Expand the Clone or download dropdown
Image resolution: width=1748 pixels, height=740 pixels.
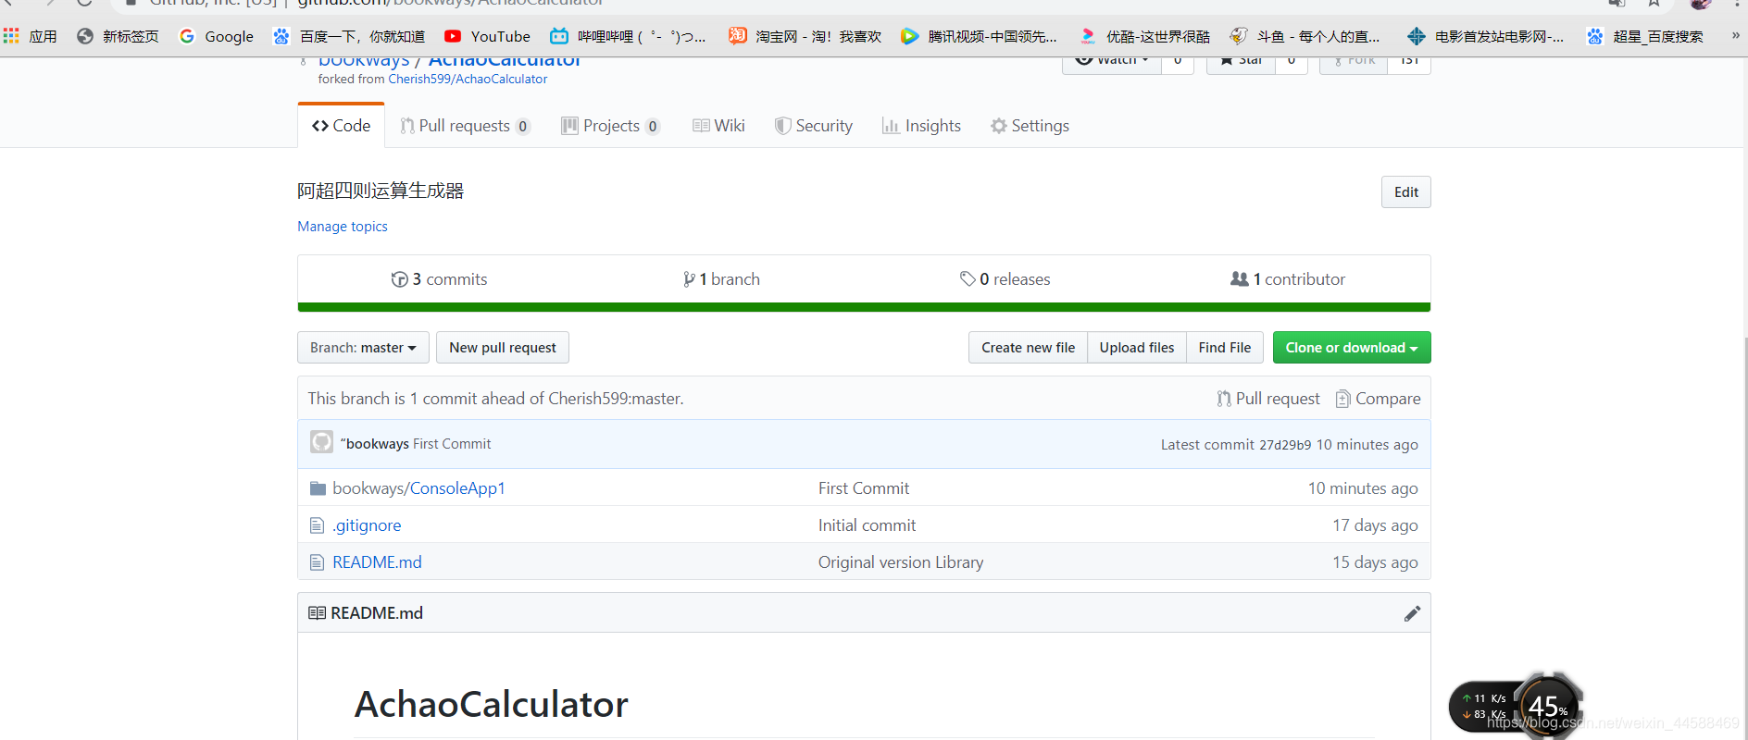point(1352,348)
